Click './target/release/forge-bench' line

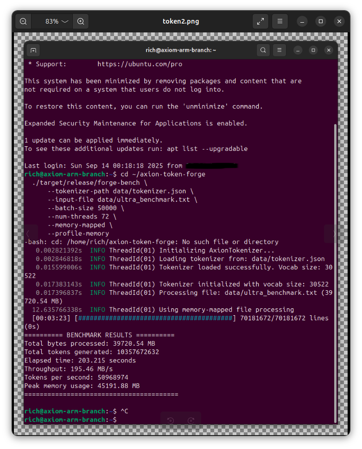point(90,183)
